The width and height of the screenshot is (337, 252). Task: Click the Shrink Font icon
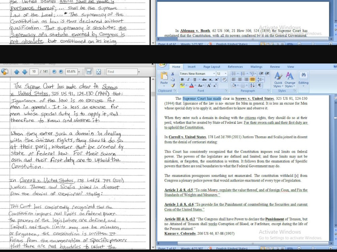215,85
